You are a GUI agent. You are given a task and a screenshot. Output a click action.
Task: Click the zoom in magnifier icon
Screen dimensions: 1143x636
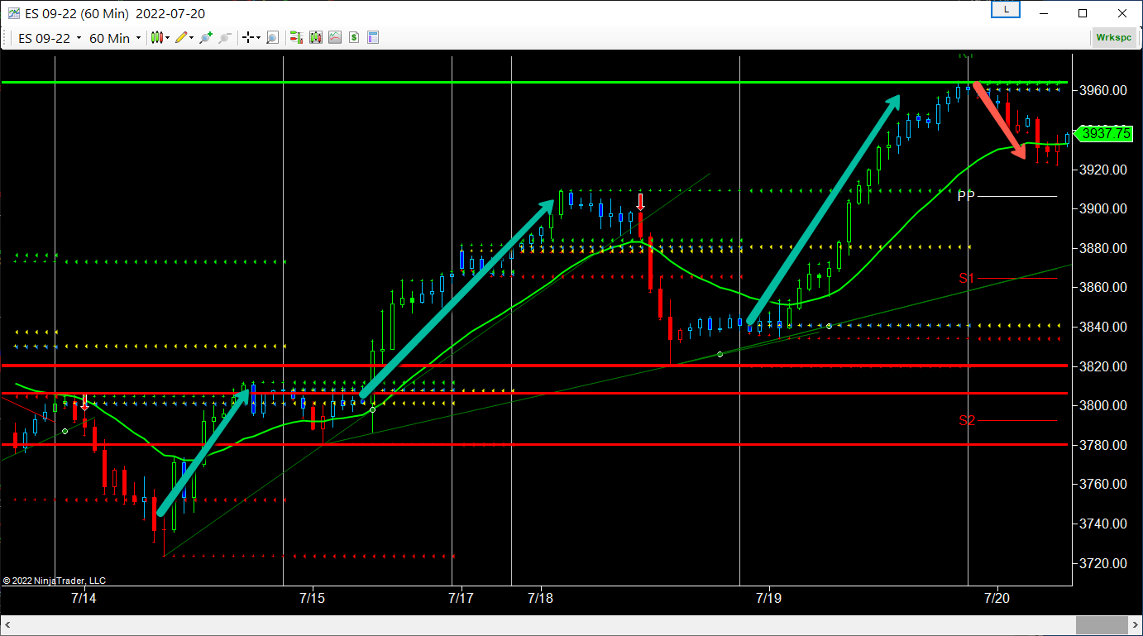tap(206, 38)
